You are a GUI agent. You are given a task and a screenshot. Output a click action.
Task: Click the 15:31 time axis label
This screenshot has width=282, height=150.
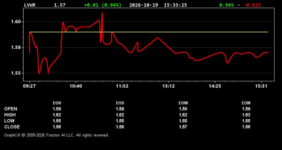(261, 86)
